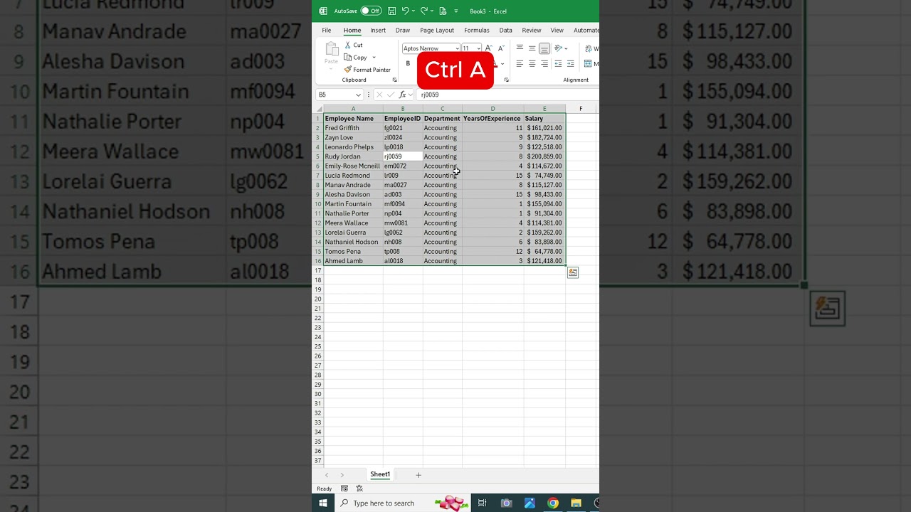Click the Decrease Indent icon

coord(559,63)
